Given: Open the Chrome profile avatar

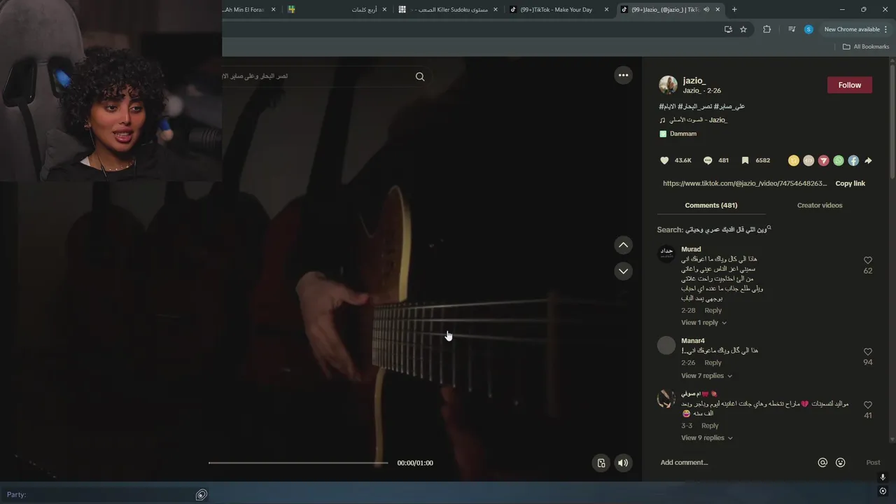Looking at the screenshot, I should [x=808, y=29].
